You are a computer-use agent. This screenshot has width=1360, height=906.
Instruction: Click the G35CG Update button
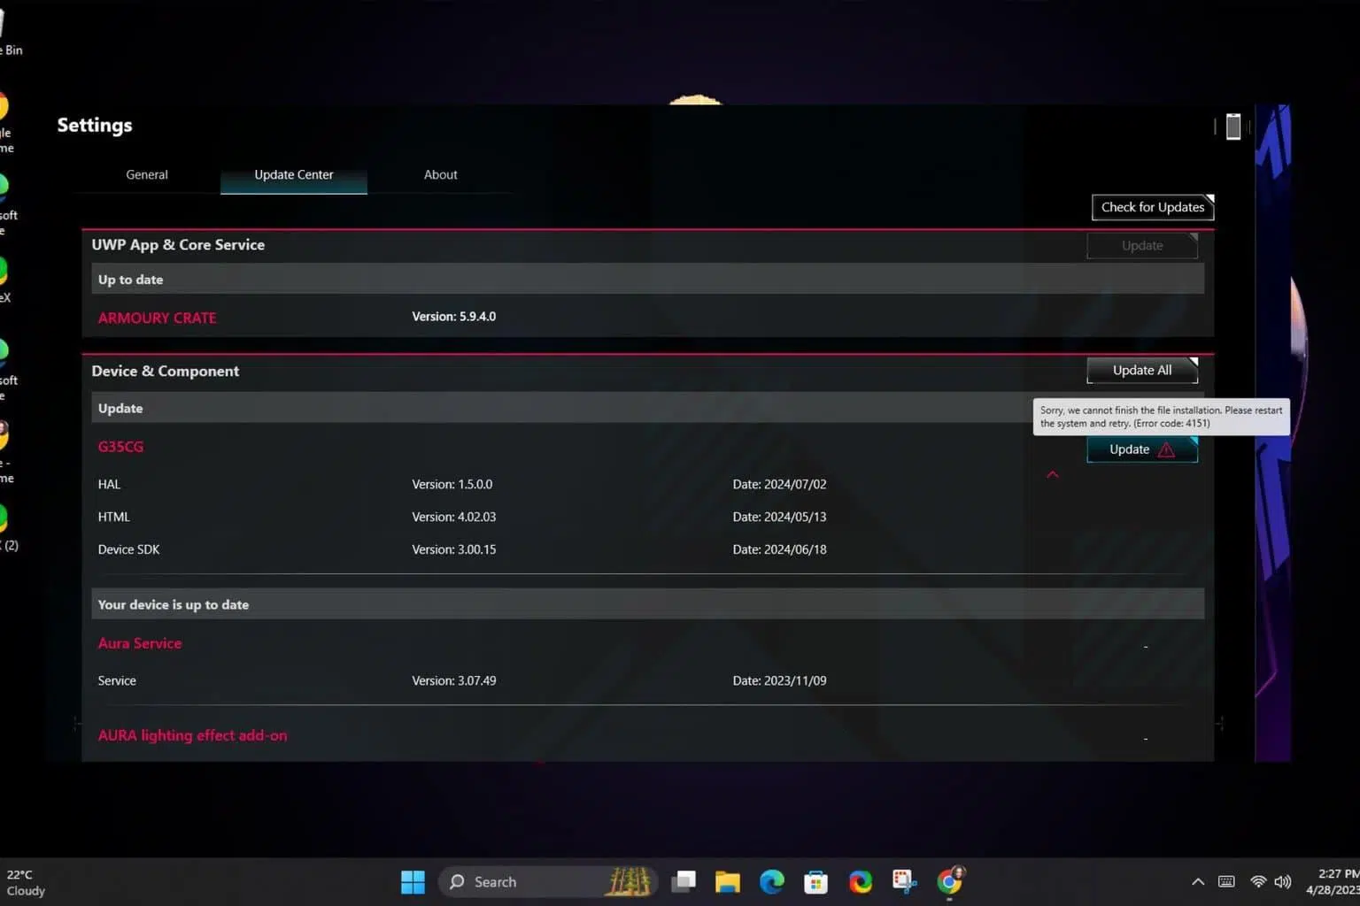1130,449
